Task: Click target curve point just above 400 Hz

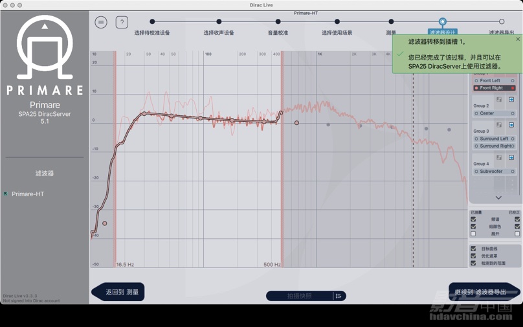Action: (x=296, y=123)
